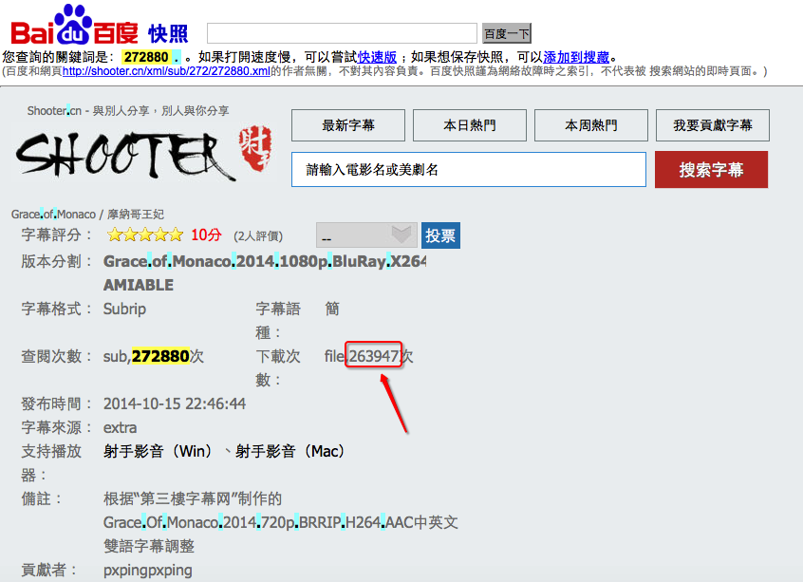The width and height of the screenshot is (803, 582).
Task: Click the Grace.of.Monaco / 摩納哥王妃 title
Action: click(x=87, y=215)
